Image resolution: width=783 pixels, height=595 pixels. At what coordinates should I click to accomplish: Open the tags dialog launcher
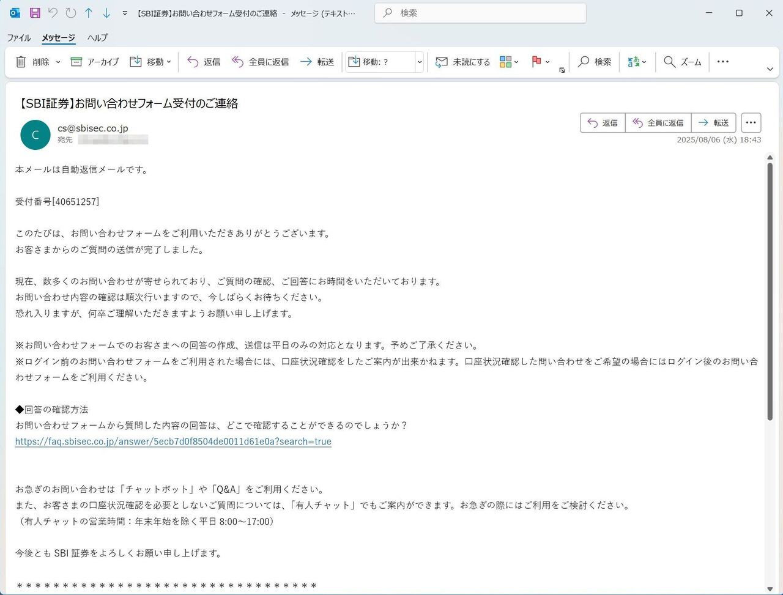click(562, 70)
